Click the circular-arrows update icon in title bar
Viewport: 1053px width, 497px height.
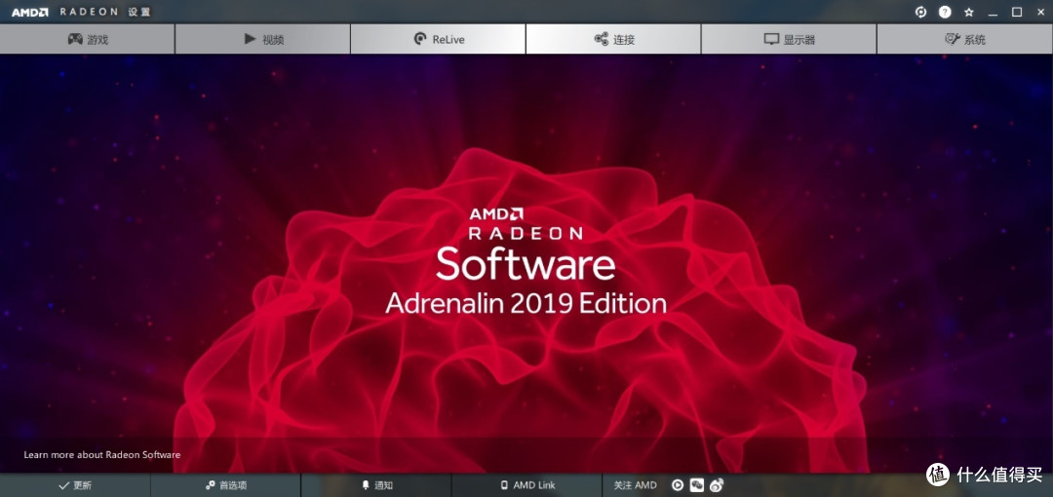pyautogui.click(x=920, y=12)
